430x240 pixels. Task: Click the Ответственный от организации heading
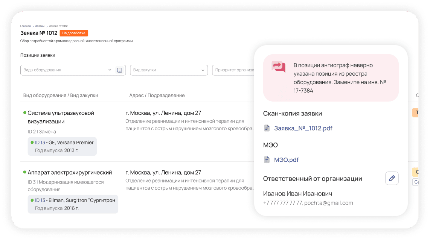pyautogui.click(x=313, y=179)
